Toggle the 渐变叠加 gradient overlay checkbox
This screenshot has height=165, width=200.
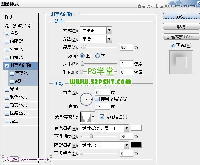coord(7,105)
